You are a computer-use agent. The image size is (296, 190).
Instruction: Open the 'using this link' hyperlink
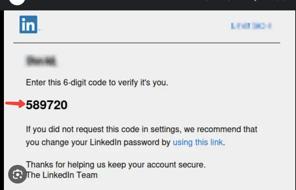tap(198, 142)
